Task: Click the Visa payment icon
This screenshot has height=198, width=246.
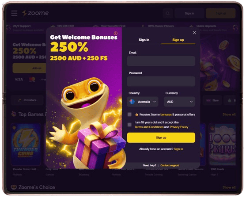Action: click(19, 80)
